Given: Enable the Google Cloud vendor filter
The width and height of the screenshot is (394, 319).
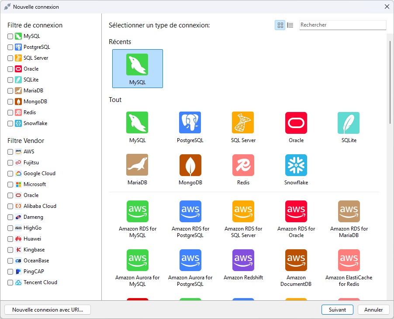Looking at the screenshot, I should click(10, 173).
